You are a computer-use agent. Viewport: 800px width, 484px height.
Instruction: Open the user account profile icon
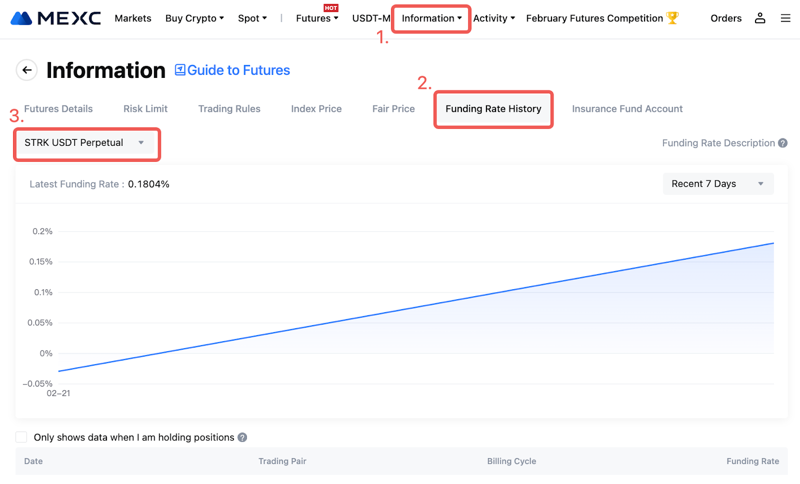pyautogui.click(x=760, y=18)
